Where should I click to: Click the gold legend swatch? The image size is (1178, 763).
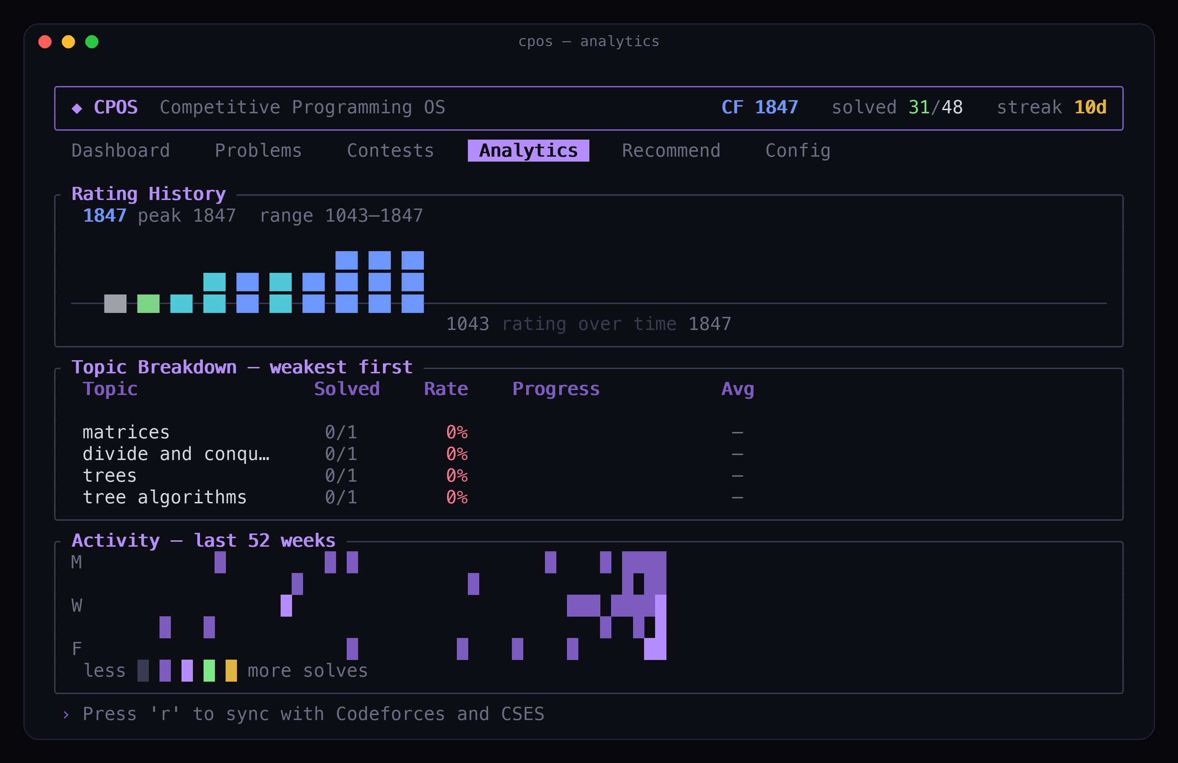click(231, 671)
